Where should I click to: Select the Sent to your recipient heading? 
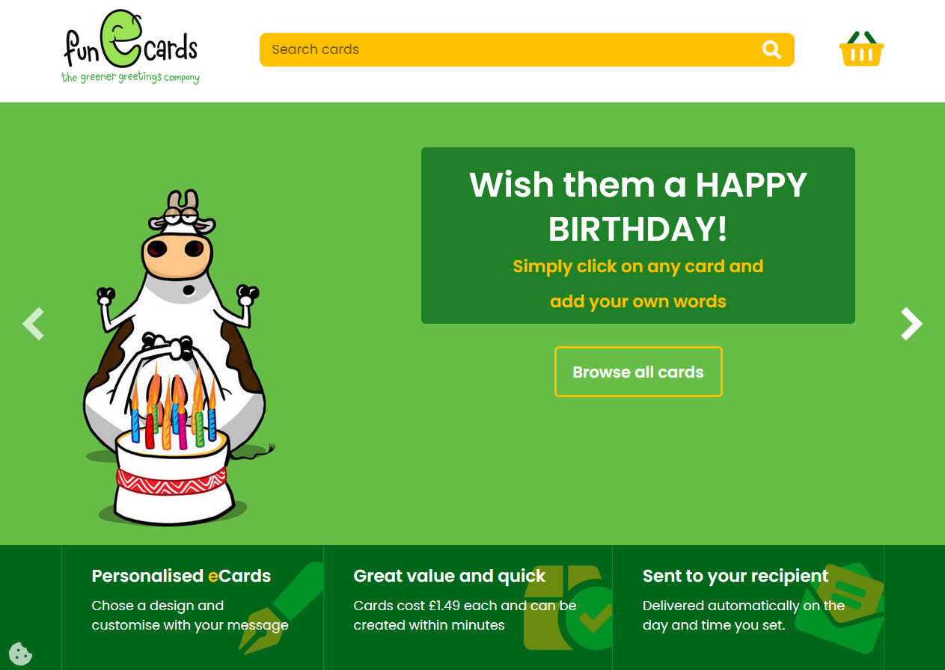click(735, 576)
